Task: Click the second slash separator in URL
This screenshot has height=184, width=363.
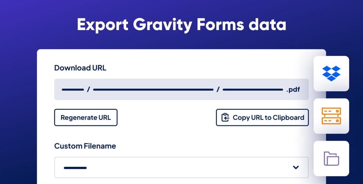Action: pyautogui.click(x=218, y=90)
